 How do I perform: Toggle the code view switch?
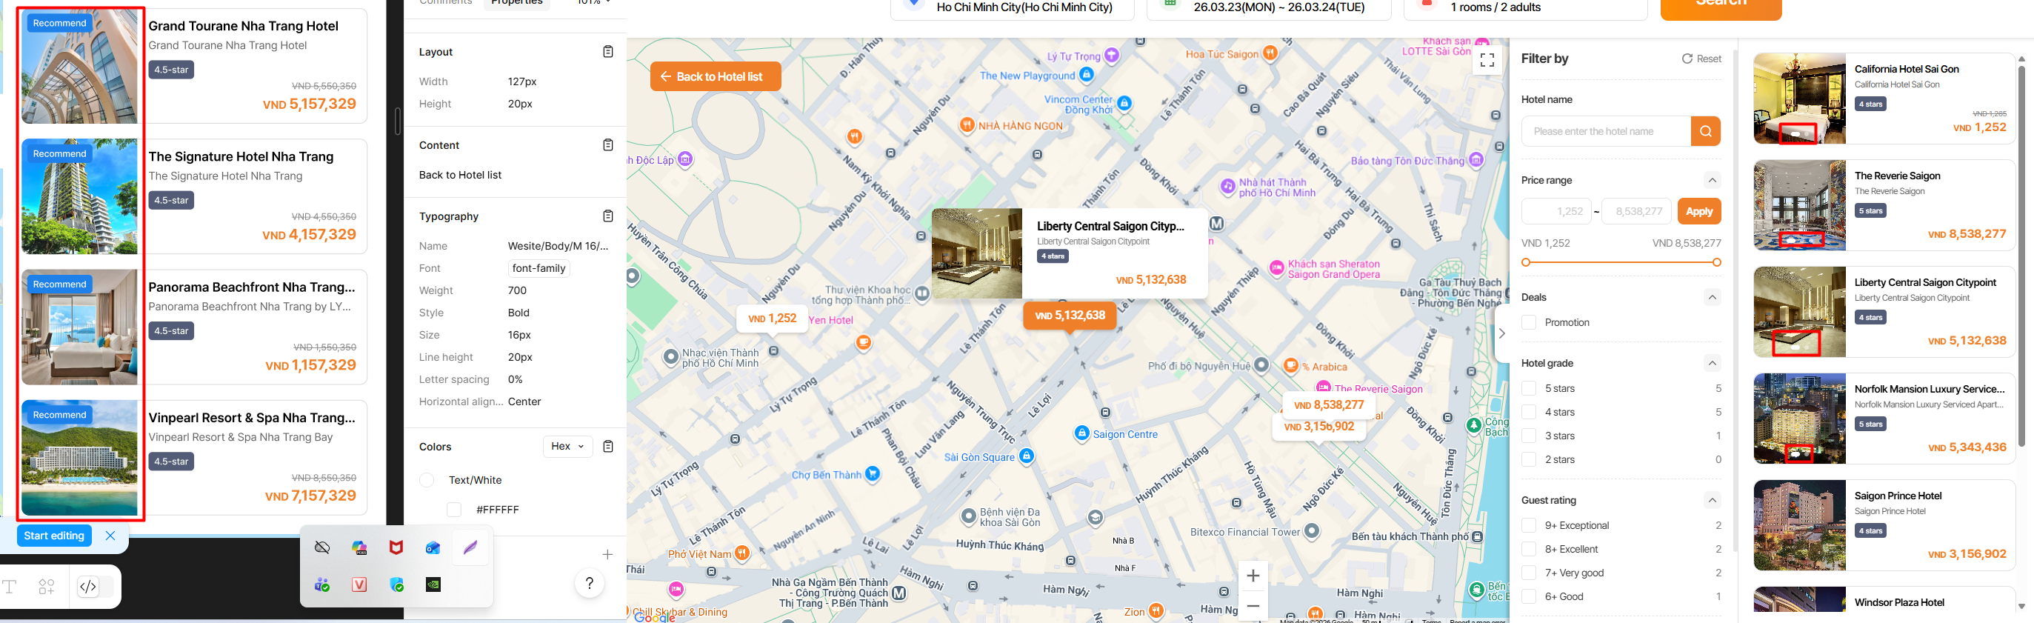coord(95,587)
